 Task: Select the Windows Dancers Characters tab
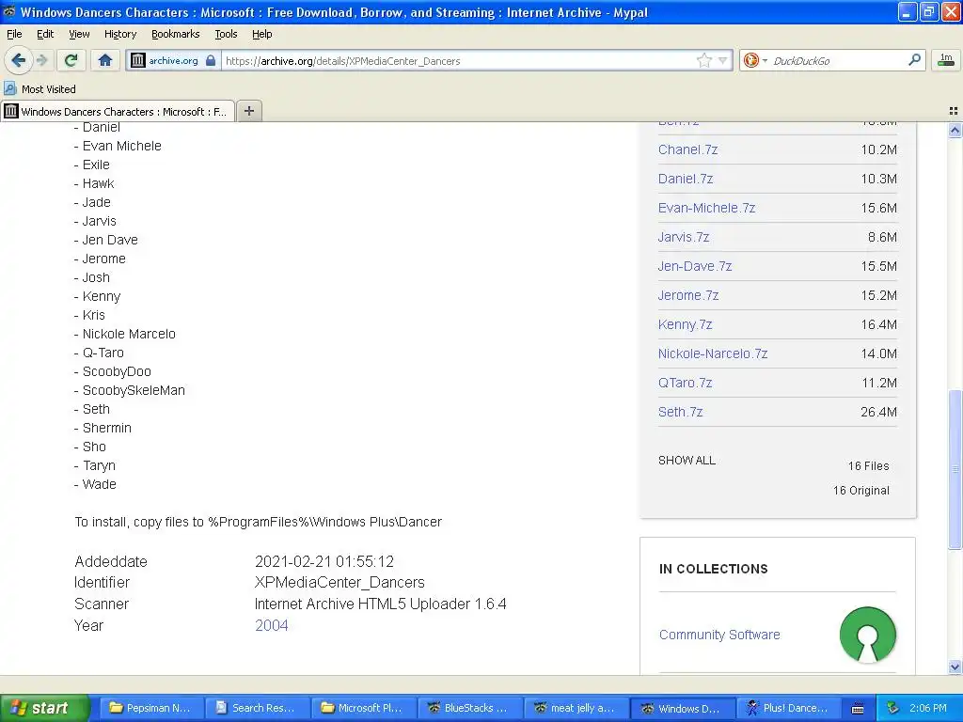click(x=118, y=111)
